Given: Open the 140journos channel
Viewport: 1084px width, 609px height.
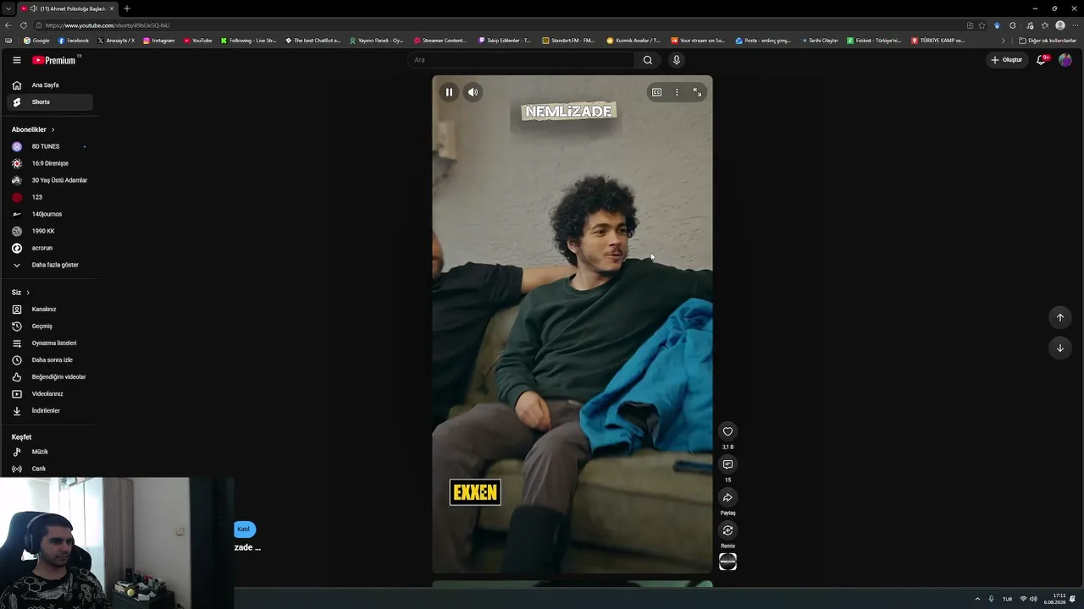Looking at the screenshot, I should (50, 214).
